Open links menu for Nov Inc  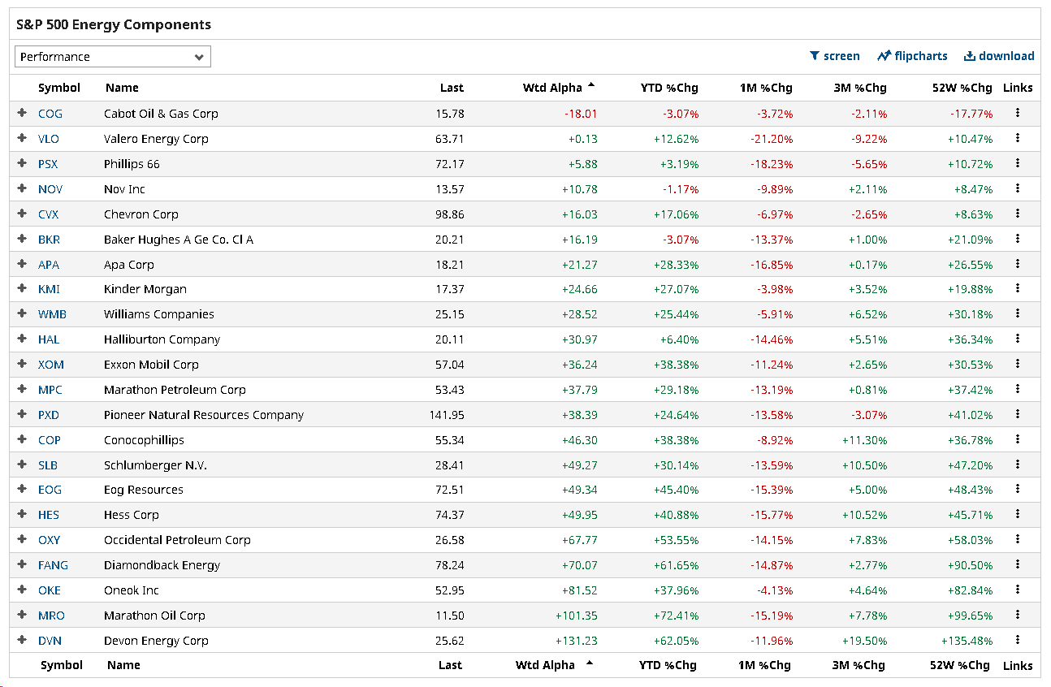[1018, 189]
